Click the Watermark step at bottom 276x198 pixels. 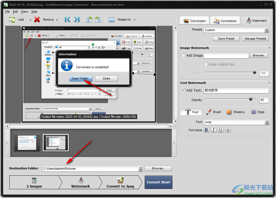80,182
